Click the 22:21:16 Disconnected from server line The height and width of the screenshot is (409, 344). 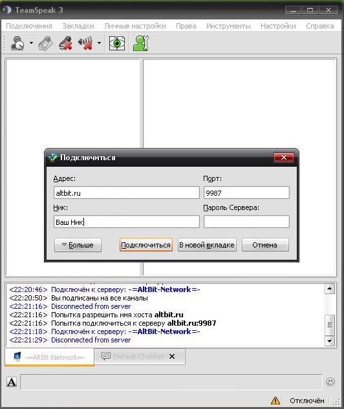pyautogui.click(x=70, y=306)
